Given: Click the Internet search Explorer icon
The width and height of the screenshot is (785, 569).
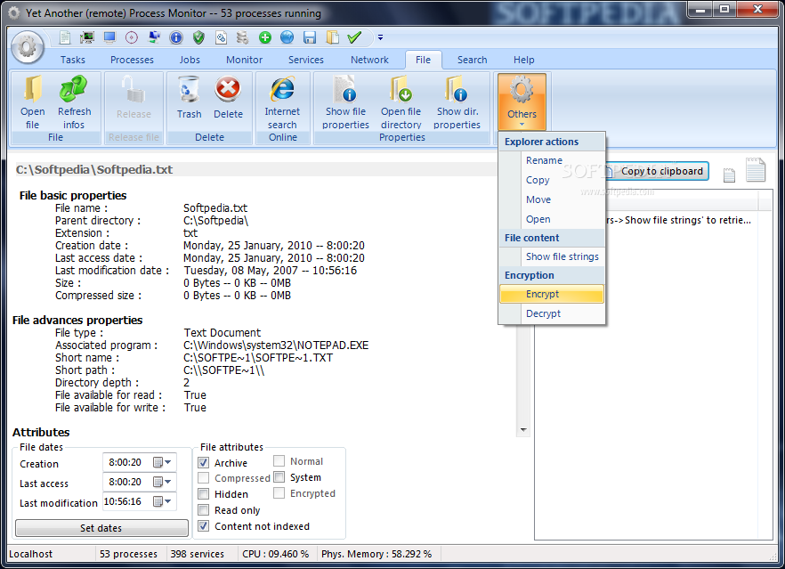Looking at the screenshot, I should [x=282, y=89].
